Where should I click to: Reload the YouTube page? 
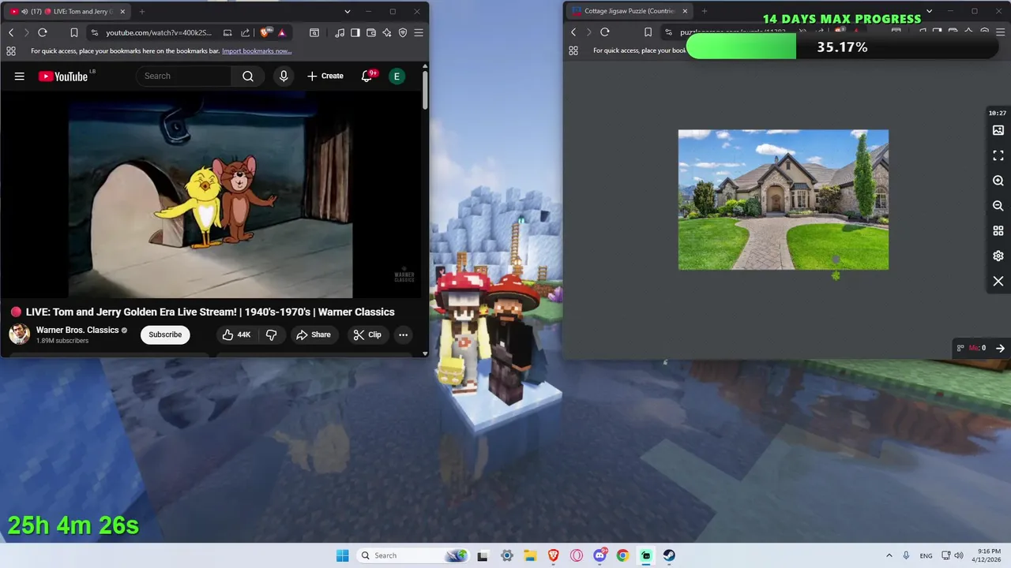pyautogui.click(x=43, y=32)
